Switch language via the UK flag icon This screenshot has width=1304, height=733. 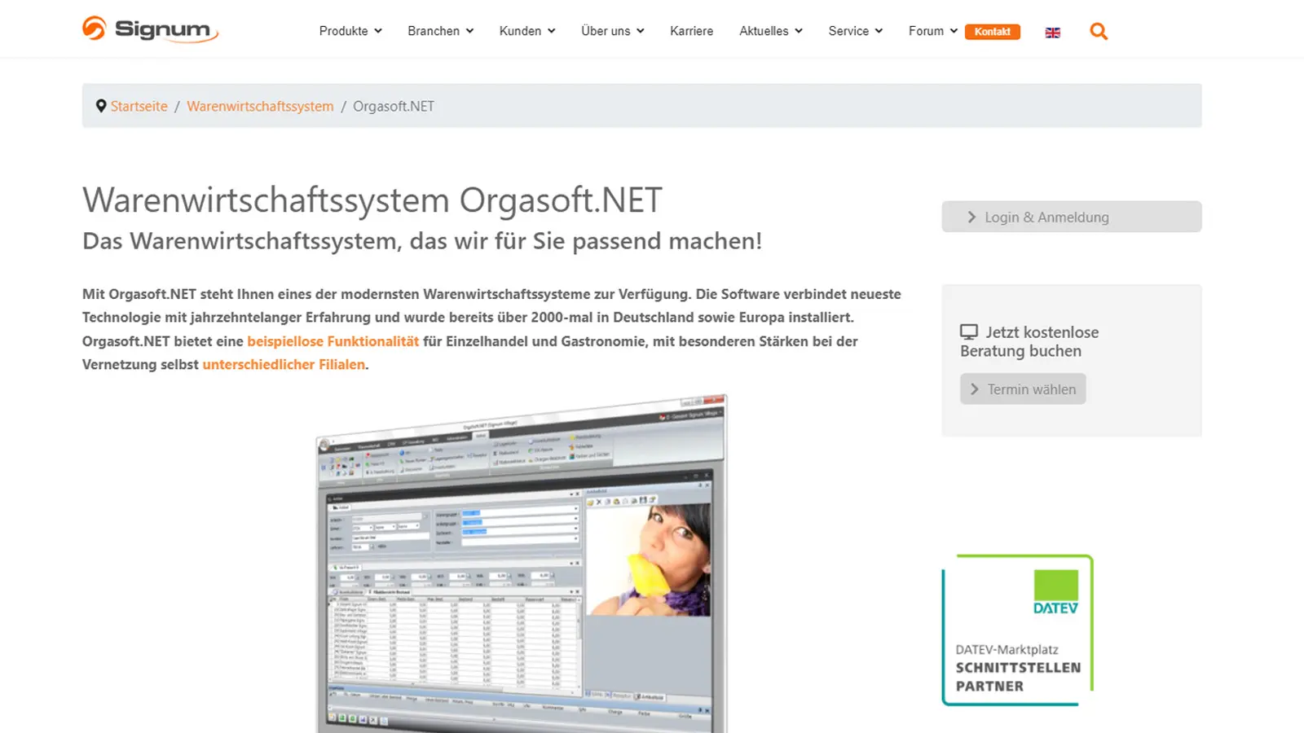click(x=1053, y=33)
